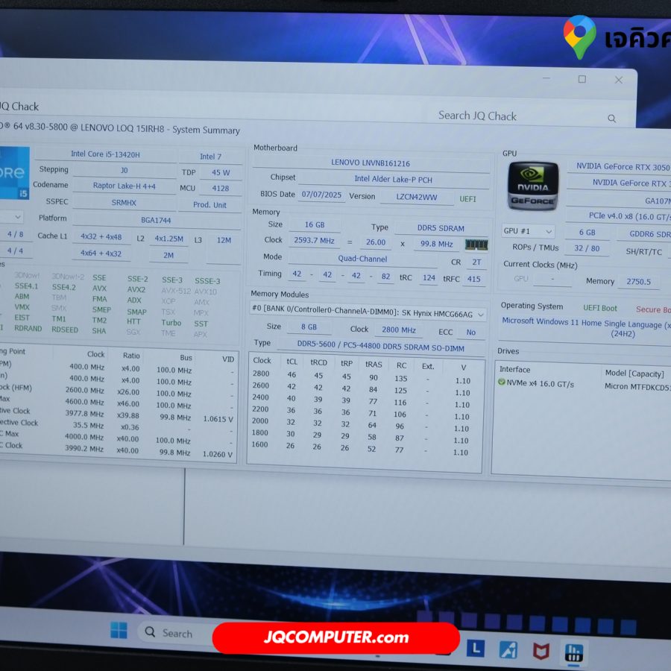Open the blue AI app taskbar icon
The height and width of the screenshot is (671, 671).
508,650
